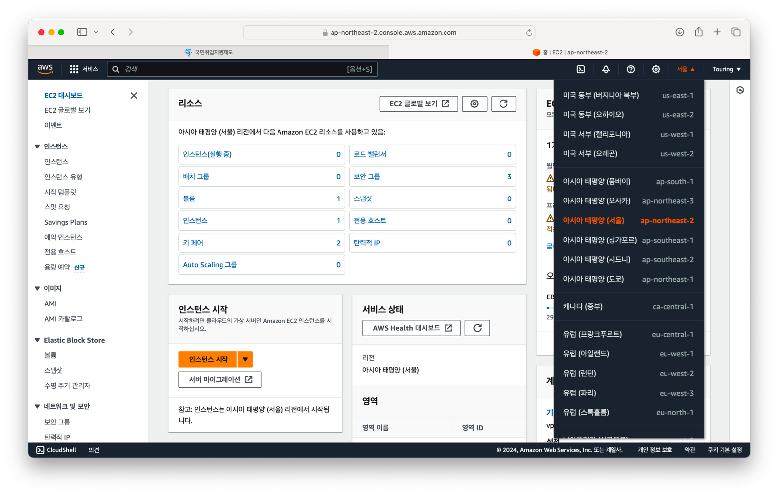Open Auto Scaling 그룹 resource link
778x495 pixels.
tap(210, 265)
